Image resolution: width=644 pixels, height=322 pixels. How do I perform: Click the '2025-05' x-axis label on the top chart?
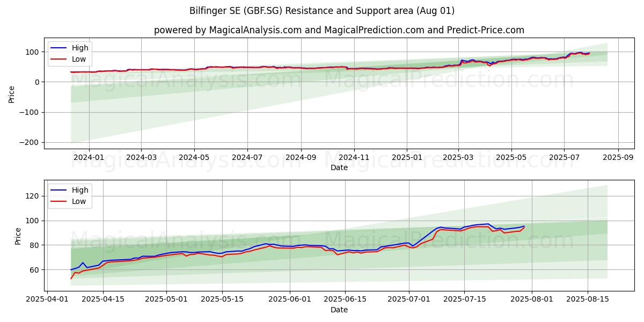point(511,157)
